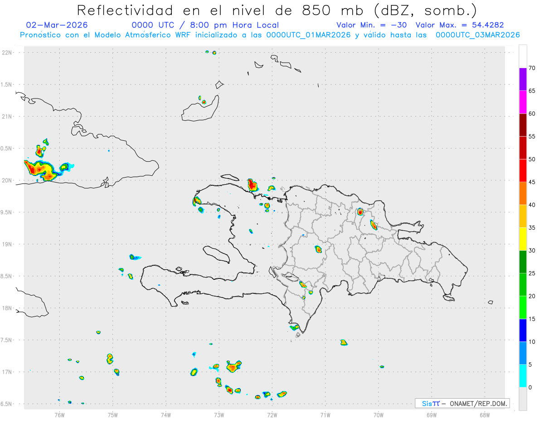This screenshot has height=421, width=544.
Task: Click the '60' tick label on color bar
Action: [x=532, y=114]
